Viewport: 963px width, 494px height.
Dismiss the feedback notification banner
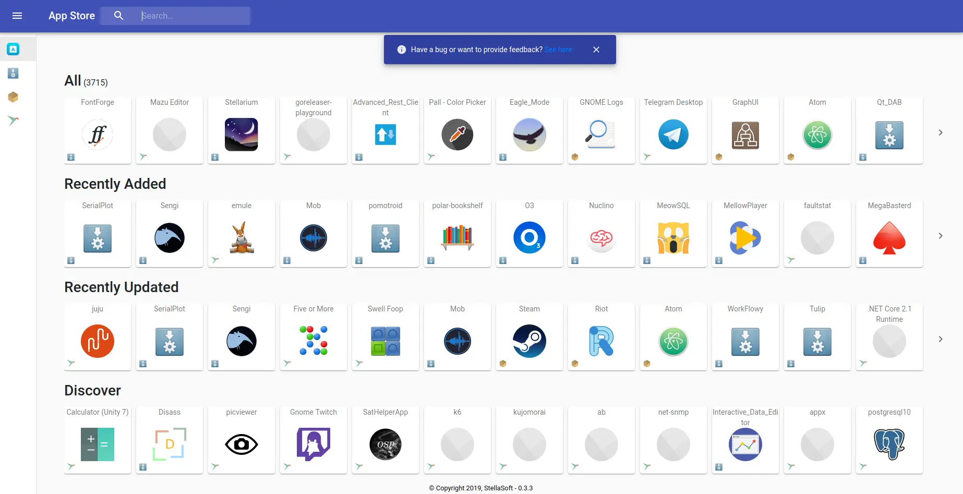point(596,50)
